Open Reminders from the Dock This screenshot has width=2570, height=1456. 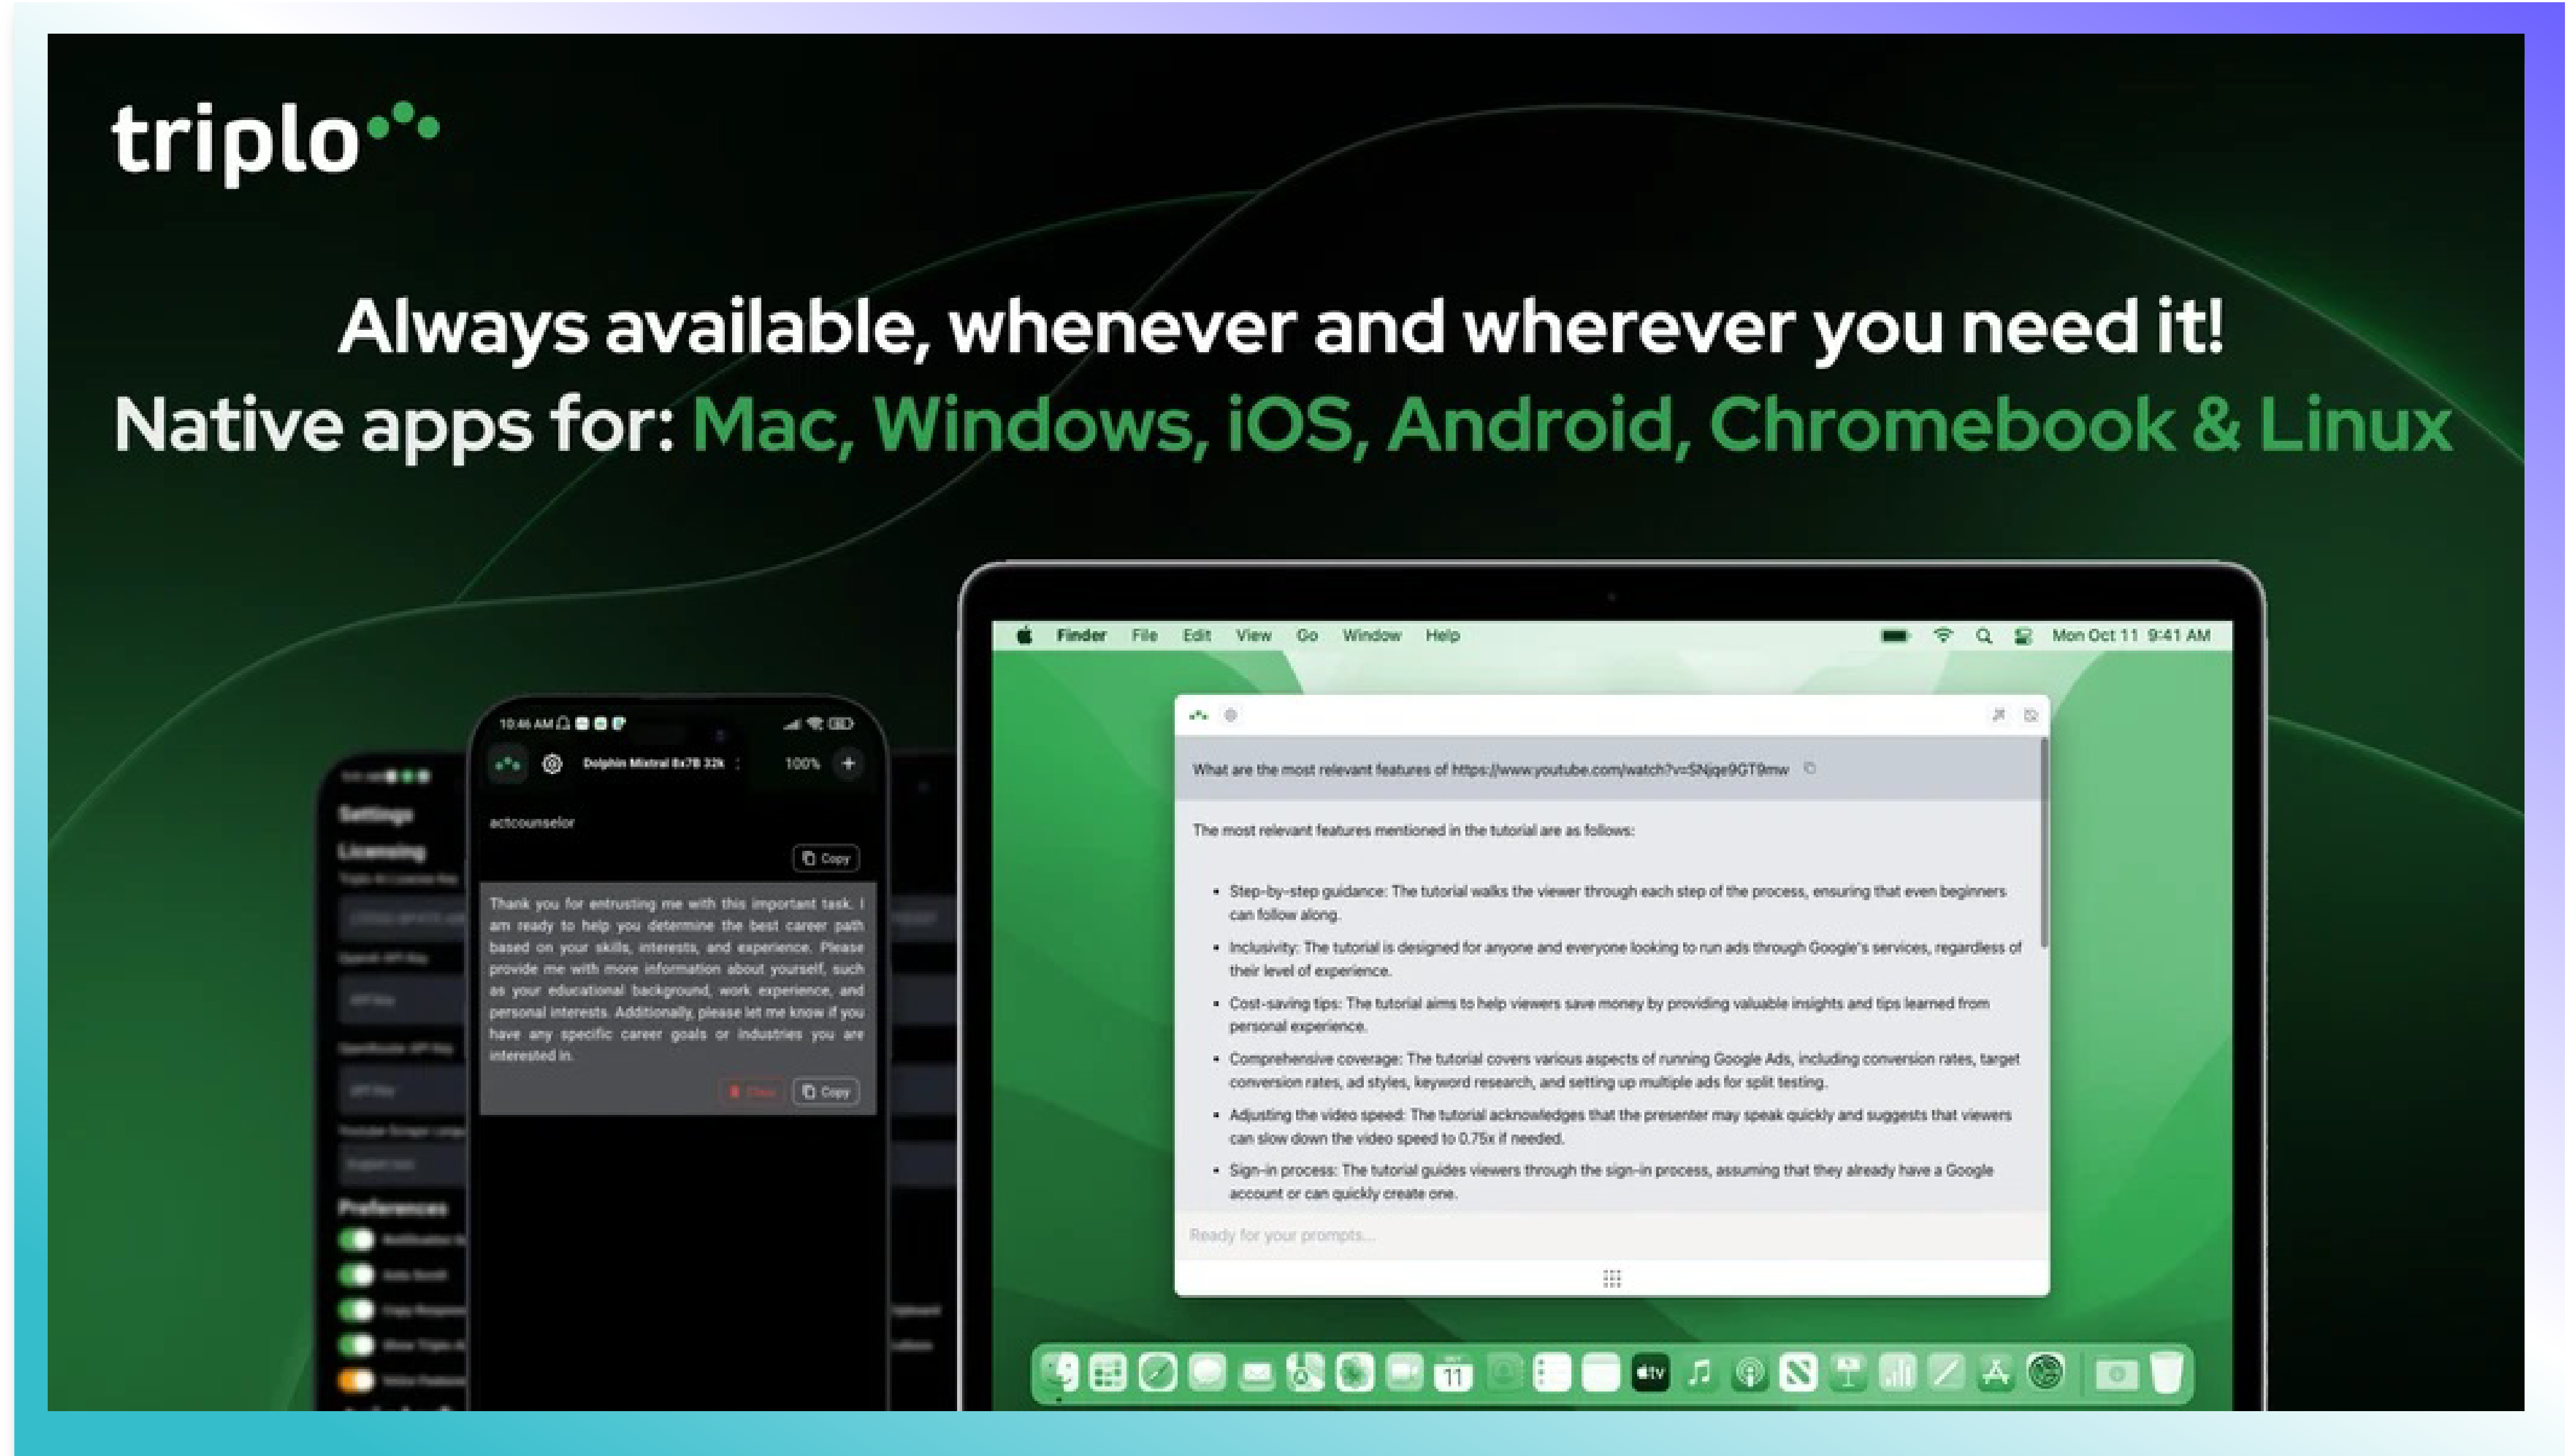[1552, 1373]
